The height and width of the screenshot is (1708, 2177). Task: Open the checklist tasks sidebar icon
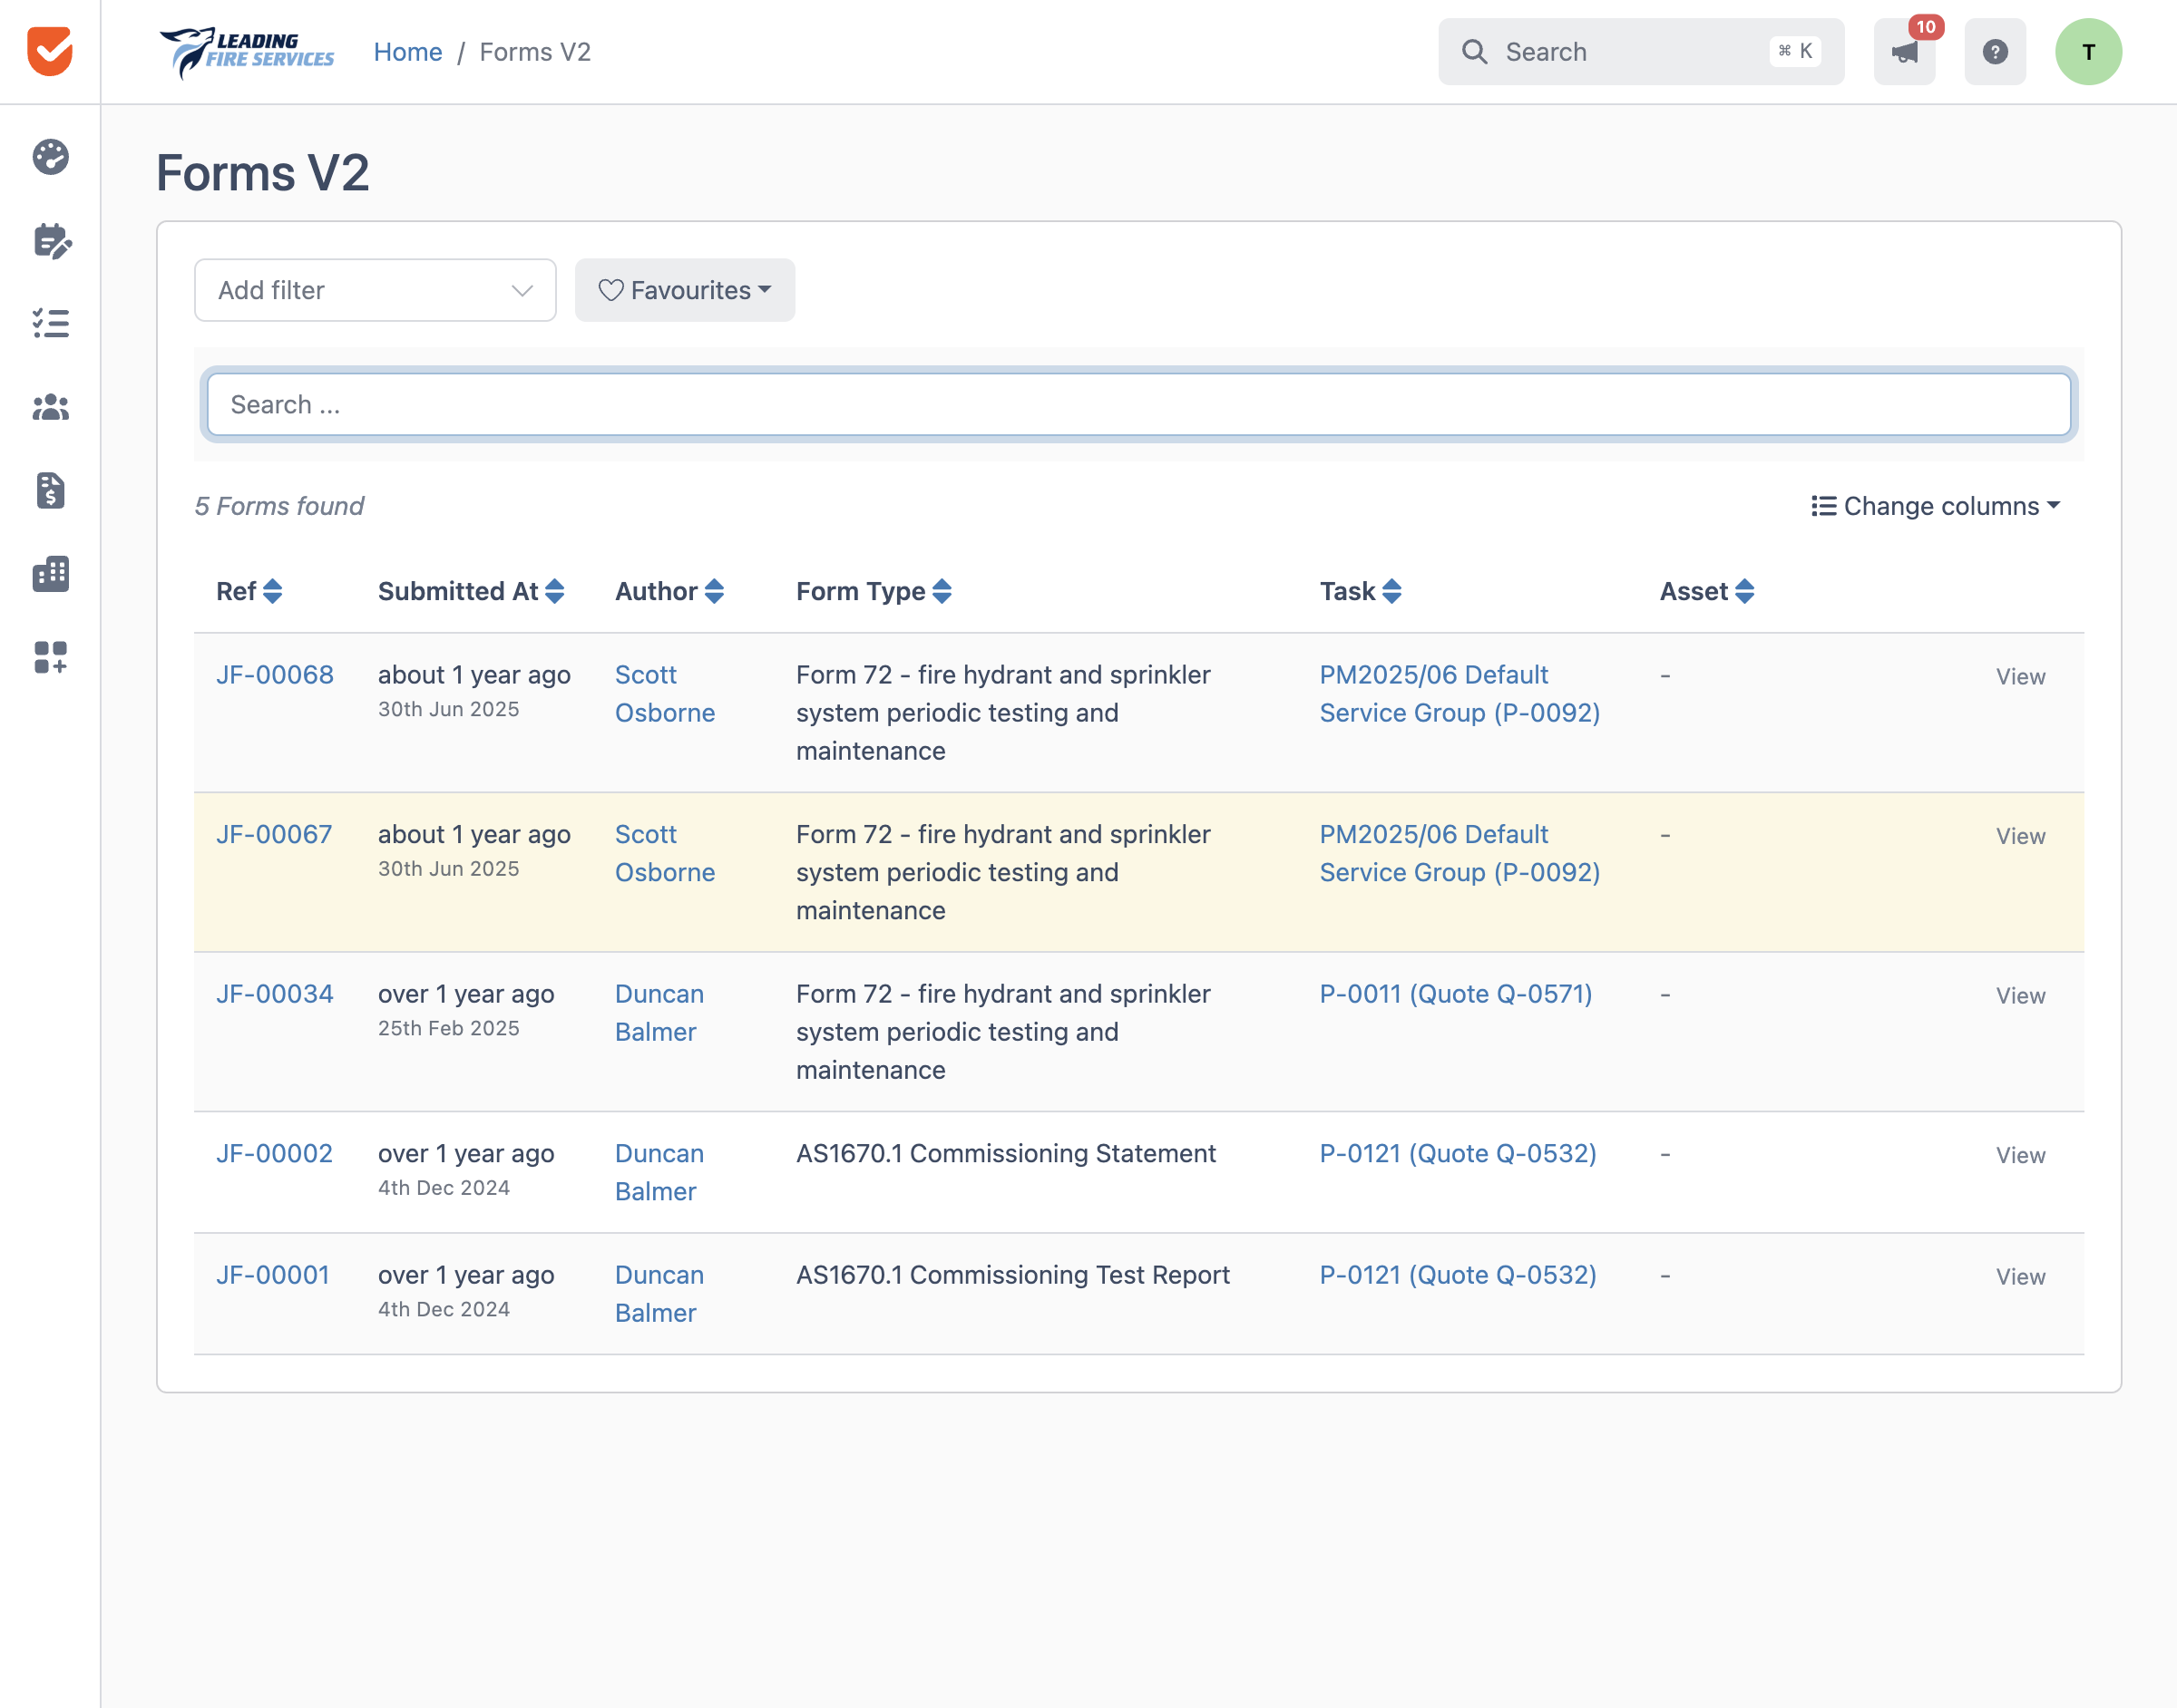pos(50,323)
